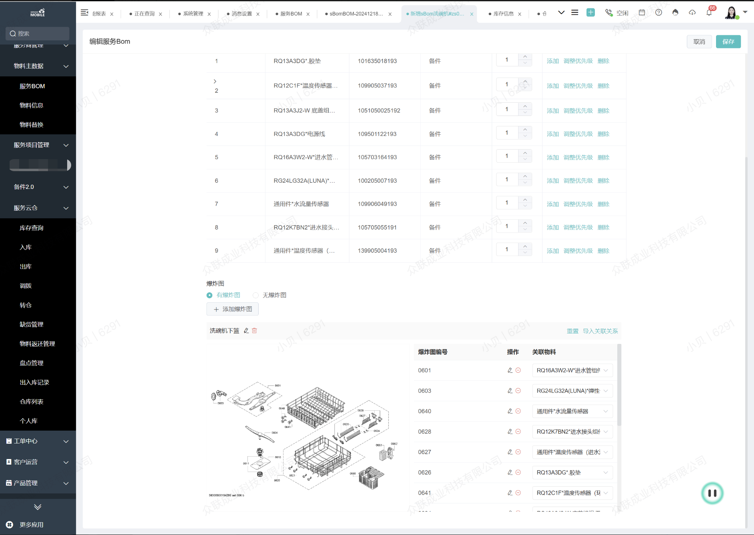This screenshot has height=535, width=754.
Task: Expand the 服务项目管理 menu
Action: coord(38,145)
